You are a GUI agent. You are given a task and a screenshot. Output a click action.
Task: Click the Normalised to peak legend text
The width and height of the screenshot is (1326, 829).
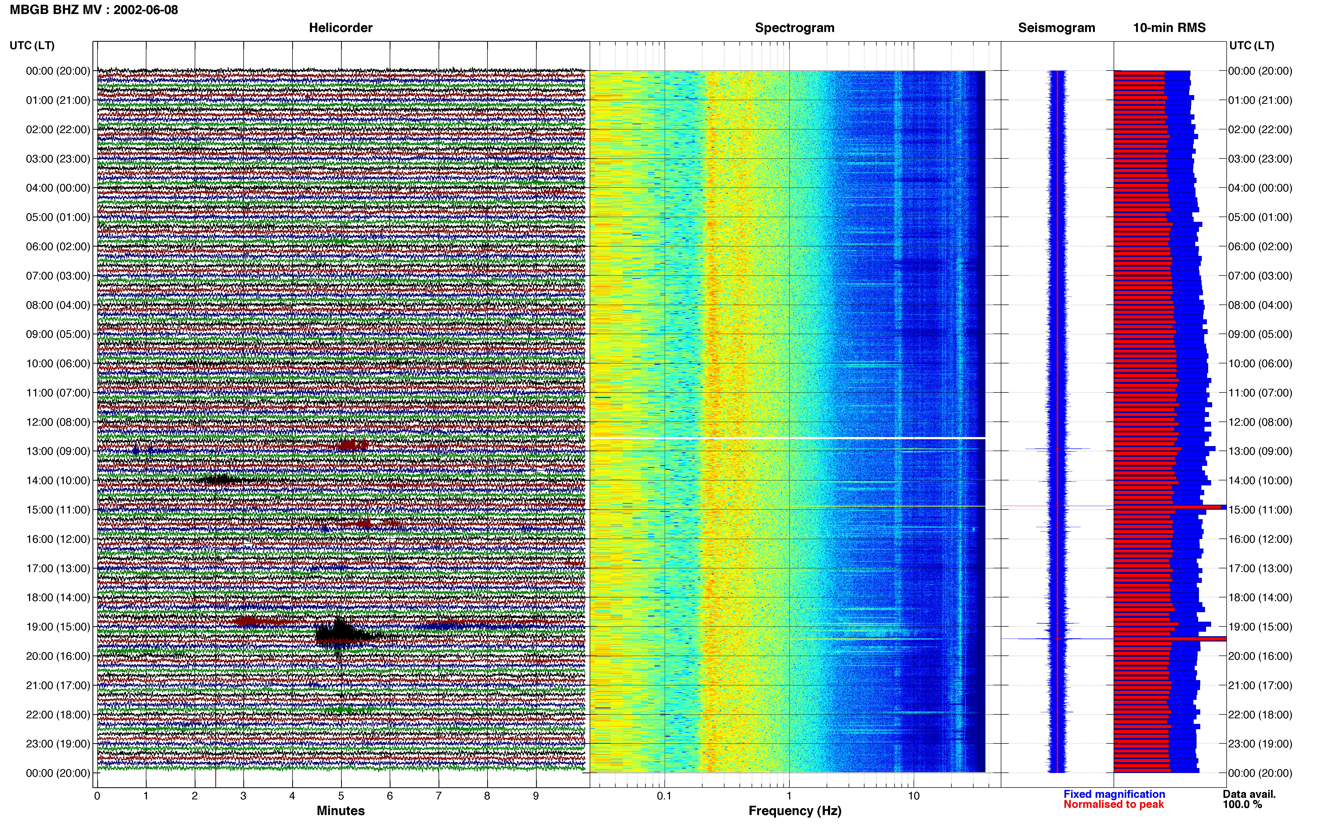coord(1113,804)
